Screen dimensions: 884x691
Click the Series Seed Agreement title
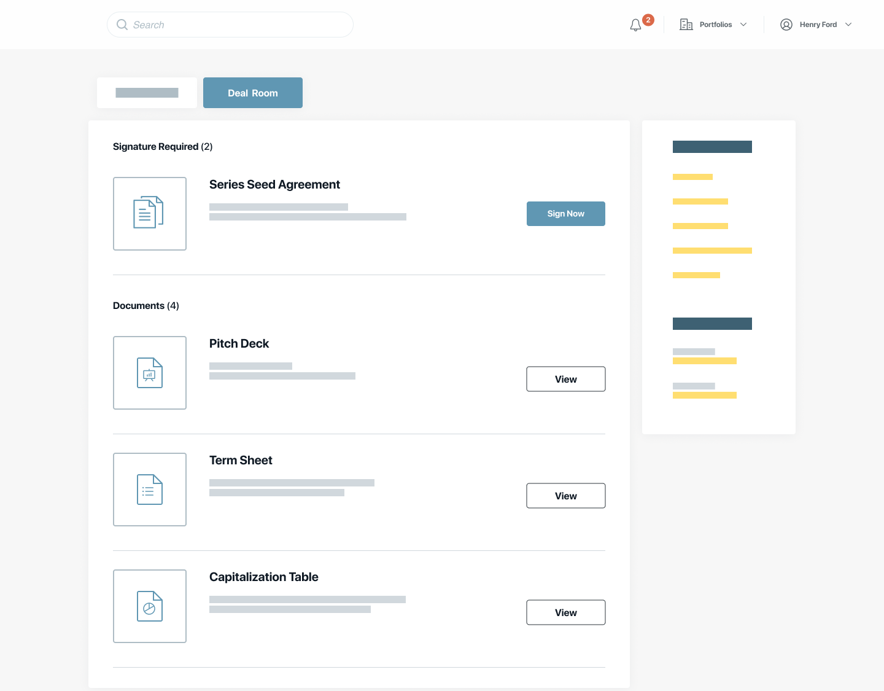(274, 184)
